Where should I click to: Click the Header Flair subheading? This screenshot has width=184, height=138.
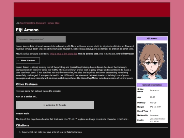(22, 113)
